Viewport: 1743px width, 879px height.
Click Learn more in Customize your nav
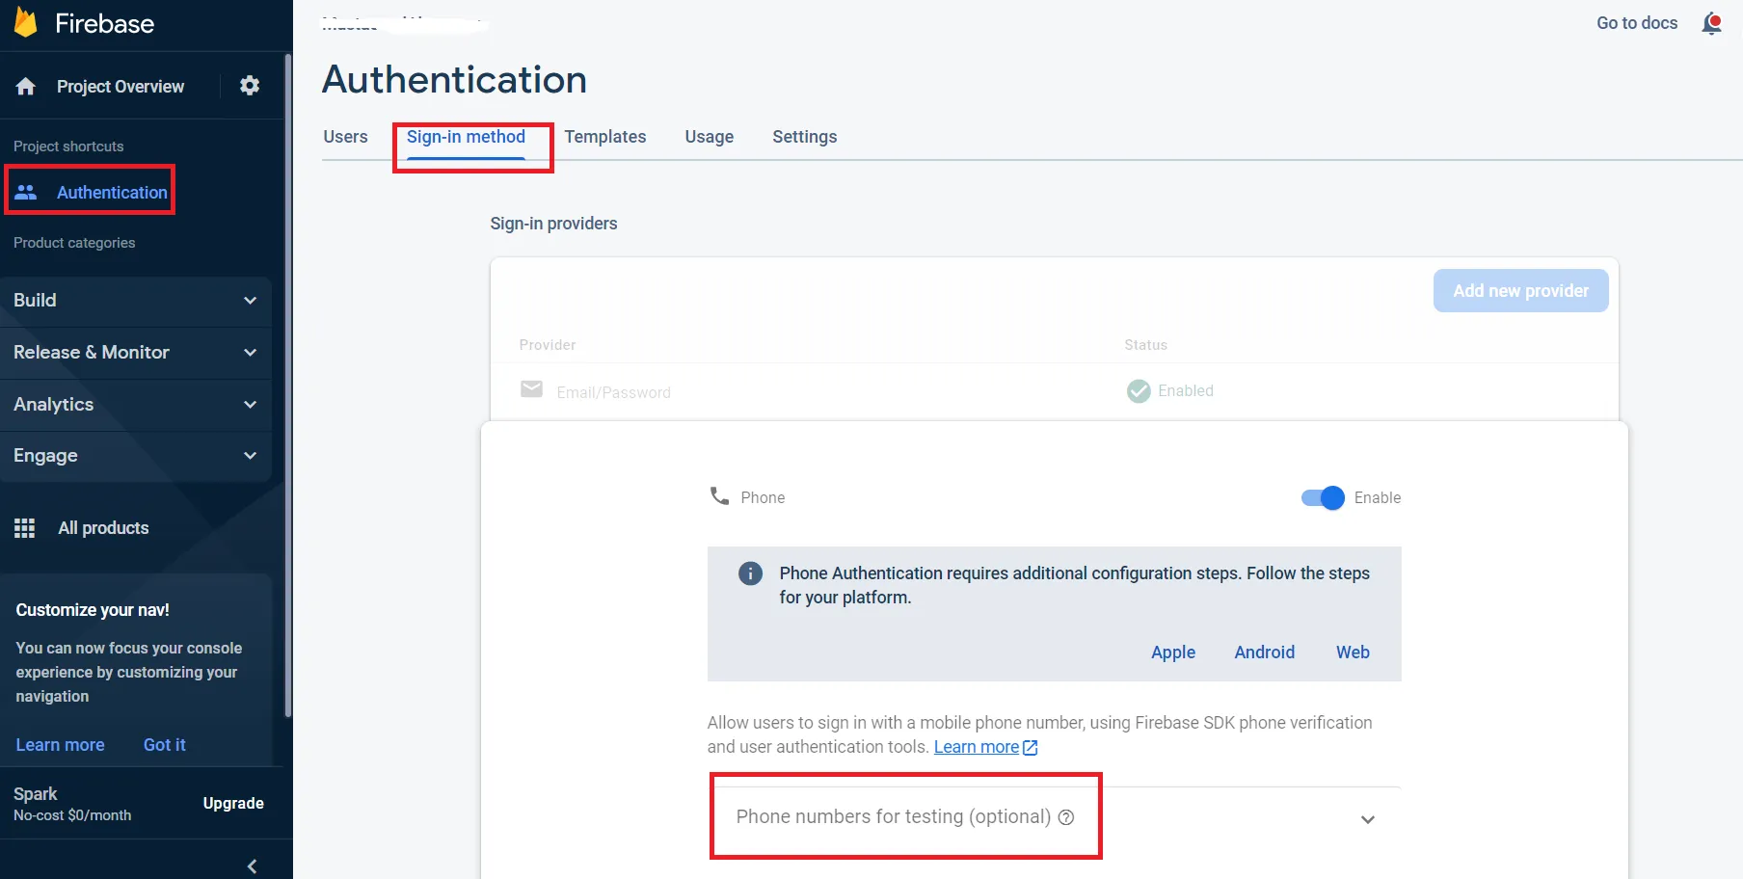click(60, 745)
